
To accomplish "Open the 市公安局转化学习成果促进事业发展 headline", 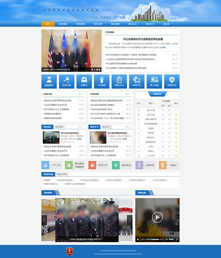I will coord(143,39).
